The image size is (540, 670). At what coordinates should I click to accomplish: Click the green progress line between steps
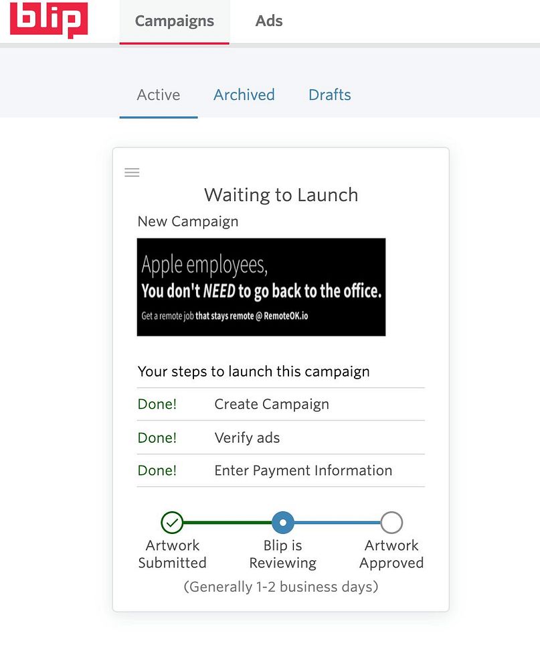pyautogui.click(x=228, y=523)
